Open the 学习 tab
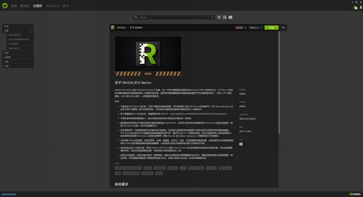This screenshot has width=363, height=197. [x=66, y=6]
